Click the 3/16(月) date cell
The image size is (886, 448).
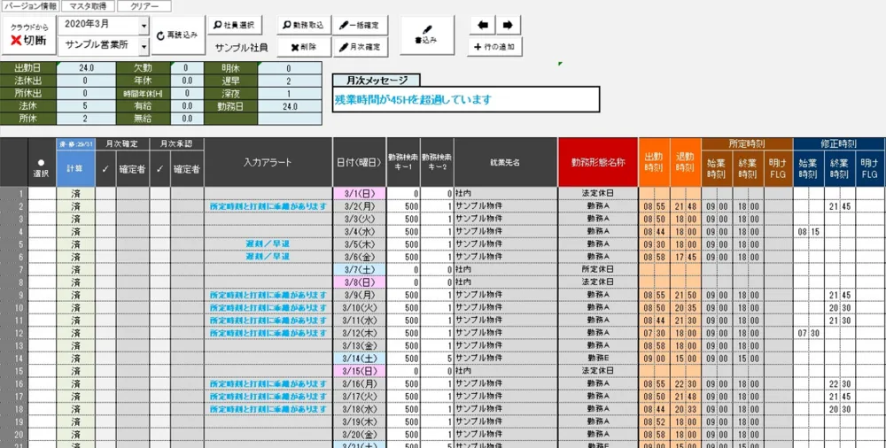360,383
